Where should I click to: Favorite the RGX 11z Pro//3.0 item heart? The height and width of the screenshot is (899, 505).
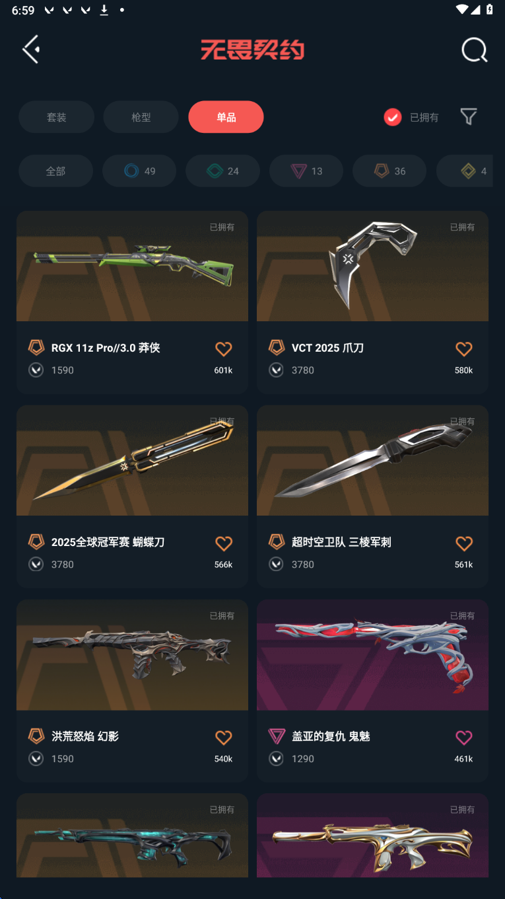(224, 349)
